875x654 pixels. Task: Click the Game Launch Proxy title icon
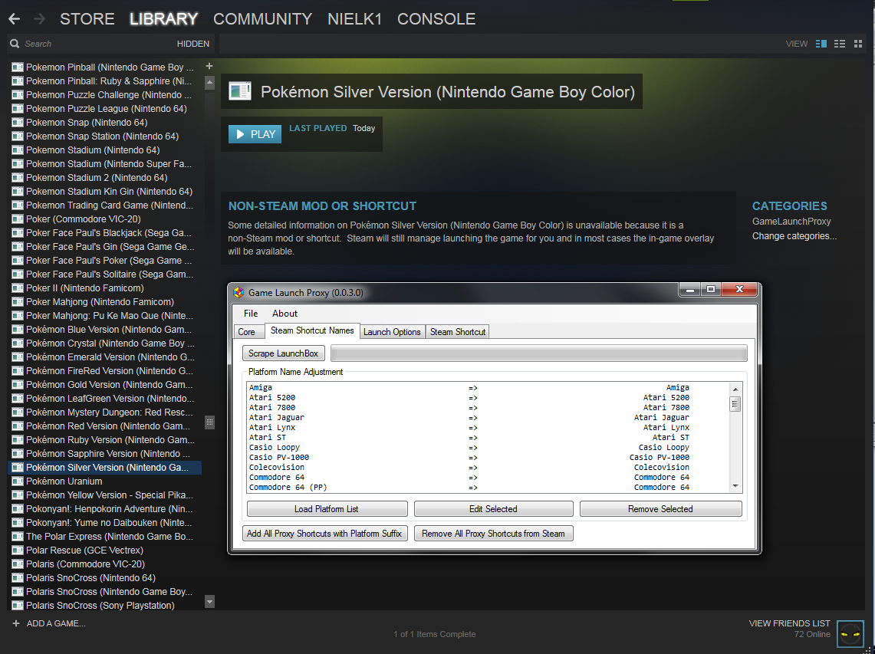[x=238, y=292]
